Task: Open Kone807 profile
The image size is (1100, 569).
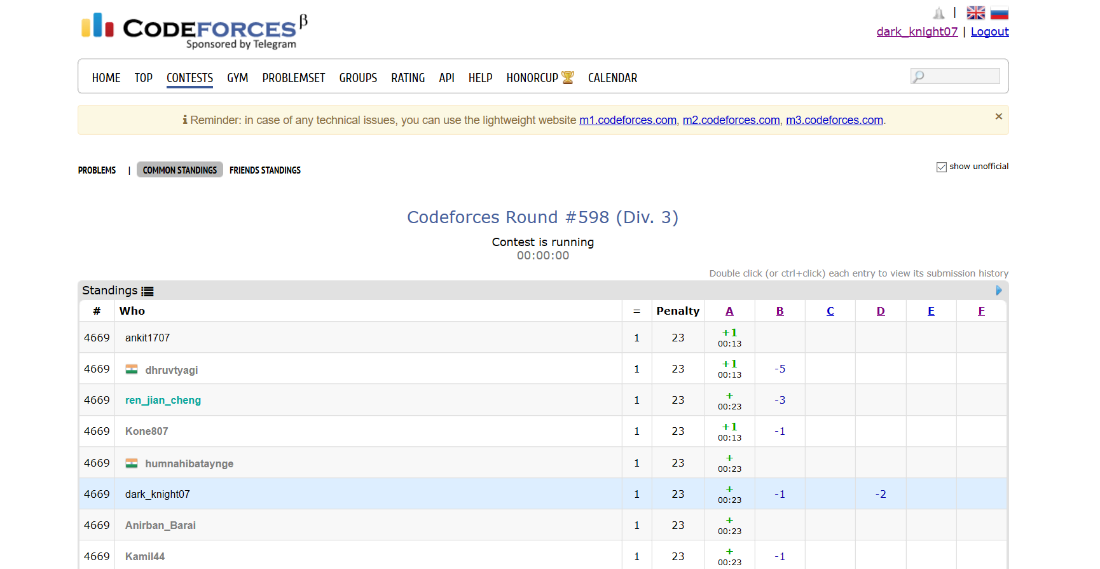Action: click(147, 431)
